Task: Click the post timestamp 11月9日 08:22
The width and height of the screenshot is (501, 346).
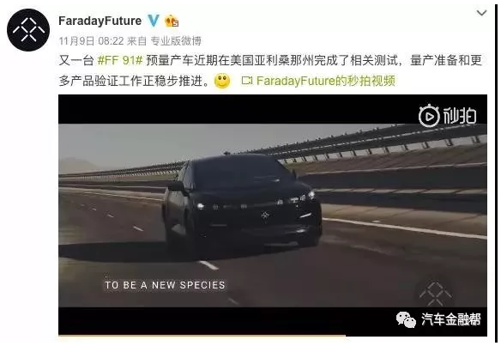Action: click(x=92, y=41)
